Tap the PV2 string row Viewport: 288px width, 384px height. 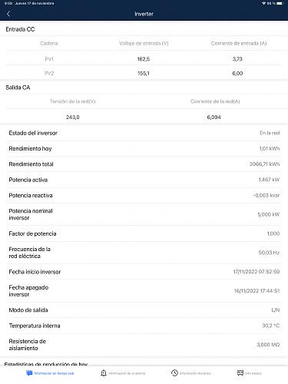[x=144, y=73]
